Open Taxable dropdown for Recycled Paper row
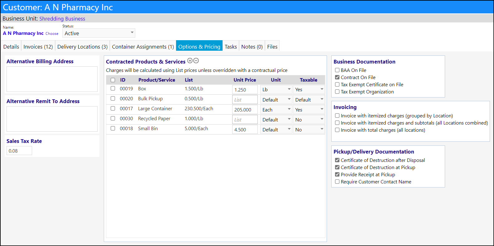This screenshot has width=494, height=246. pyautogui.click(x=309, y=120)
